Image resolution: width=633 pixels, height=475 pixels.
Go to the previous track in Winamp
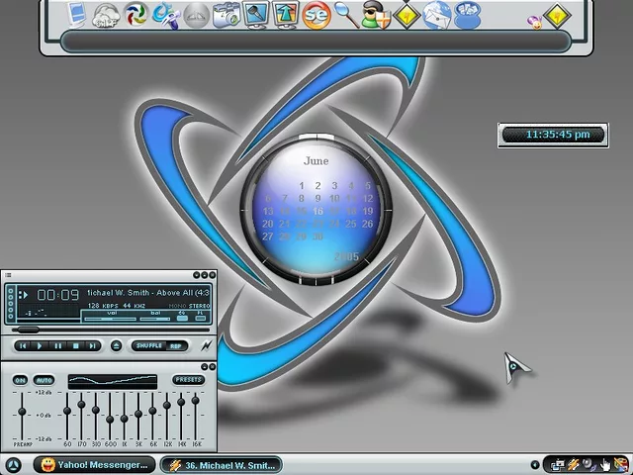22,345
